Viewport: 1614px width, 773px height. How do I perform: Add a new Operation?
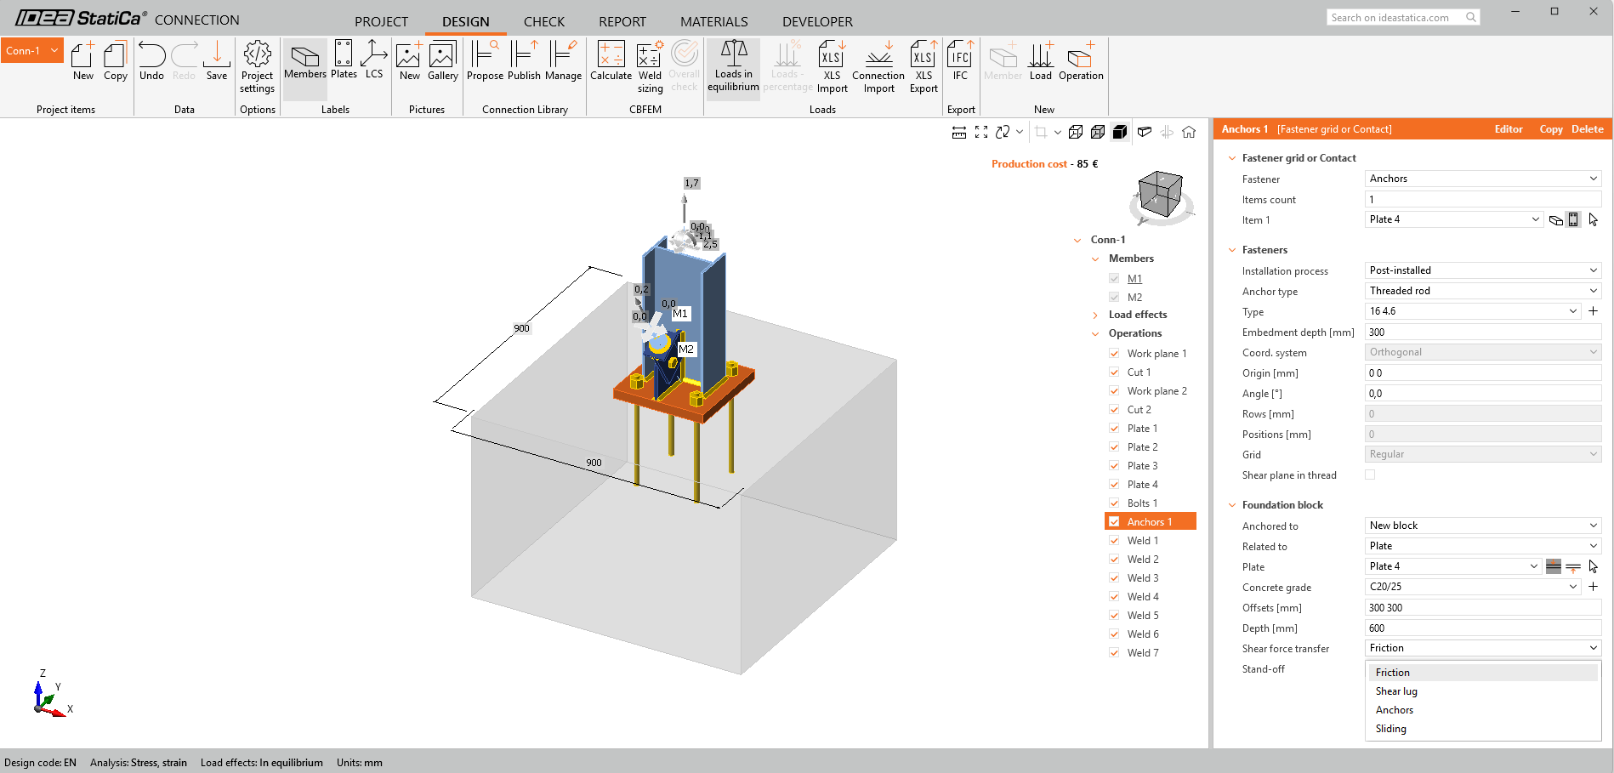[1081, 60]
